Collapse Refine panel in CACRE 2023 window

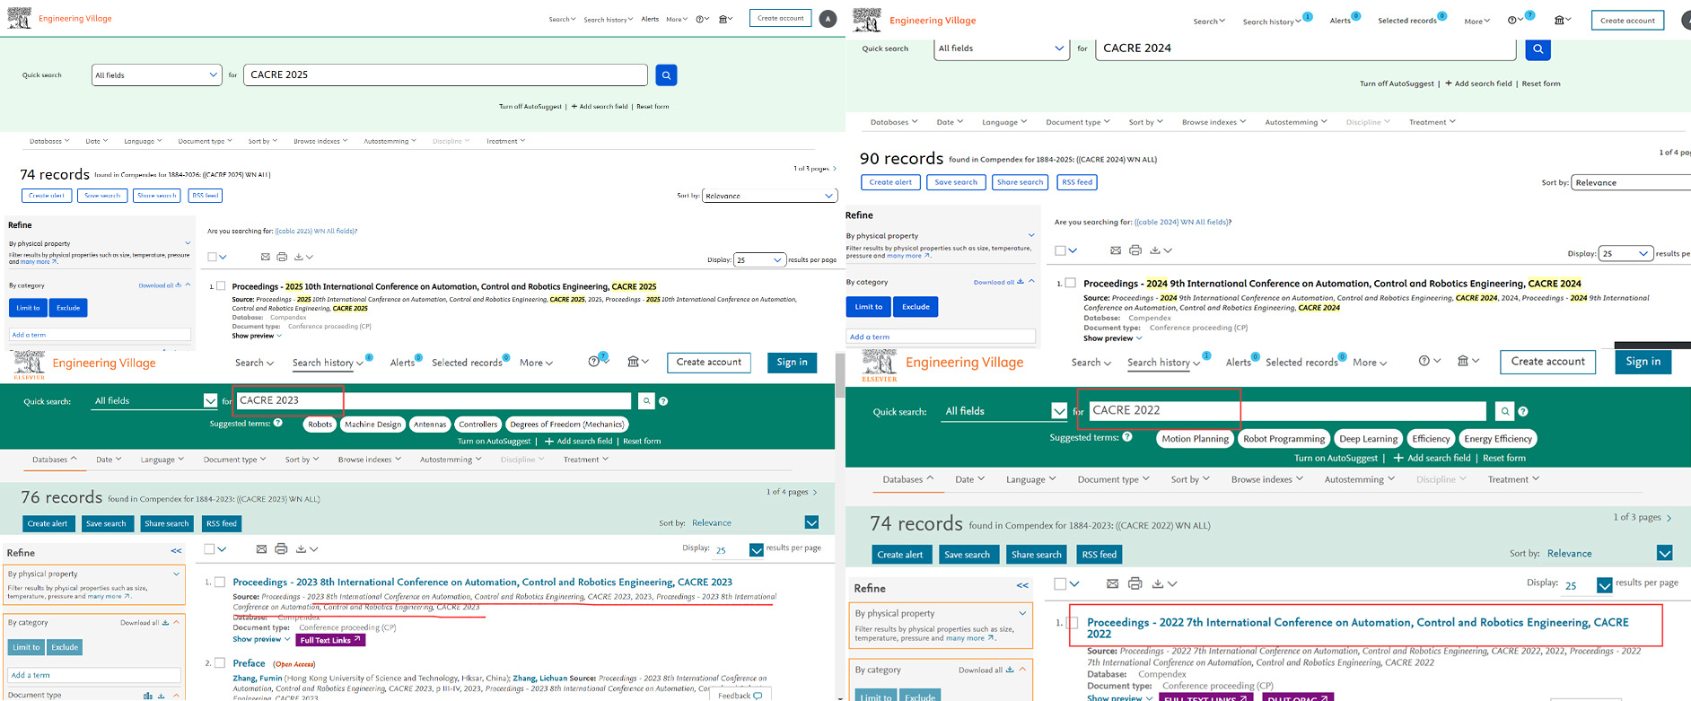(x=176, y=551)
